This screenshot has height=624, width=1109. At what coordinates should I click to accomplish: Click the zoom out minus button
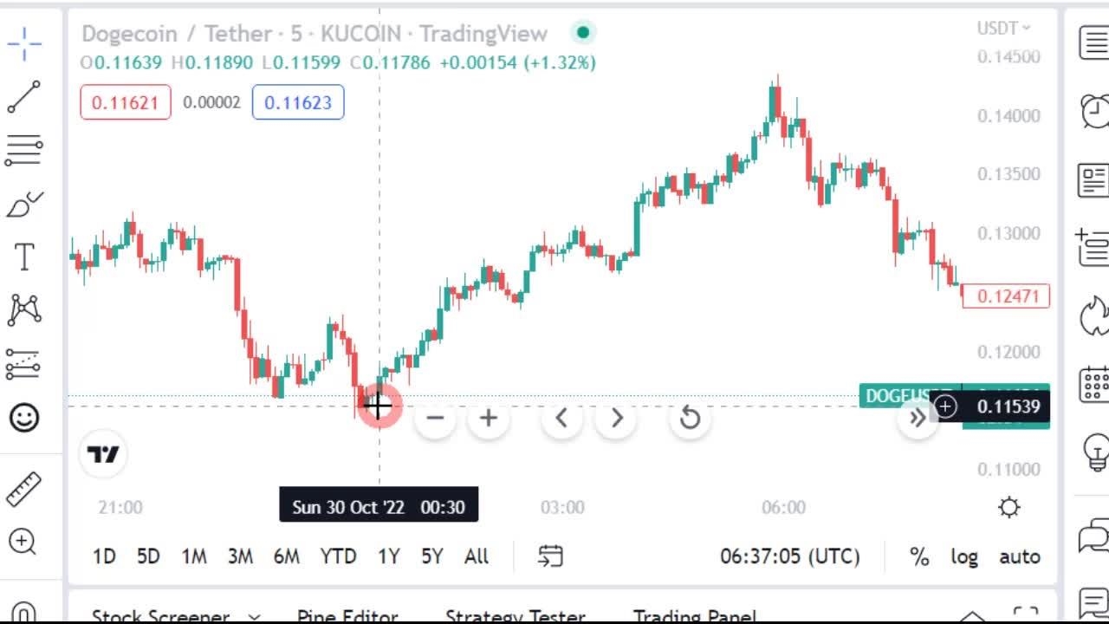point(435,419)
